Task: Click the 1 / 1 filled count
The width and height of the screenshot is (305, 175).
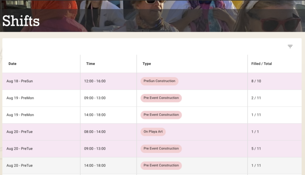Action: (255, 132)
